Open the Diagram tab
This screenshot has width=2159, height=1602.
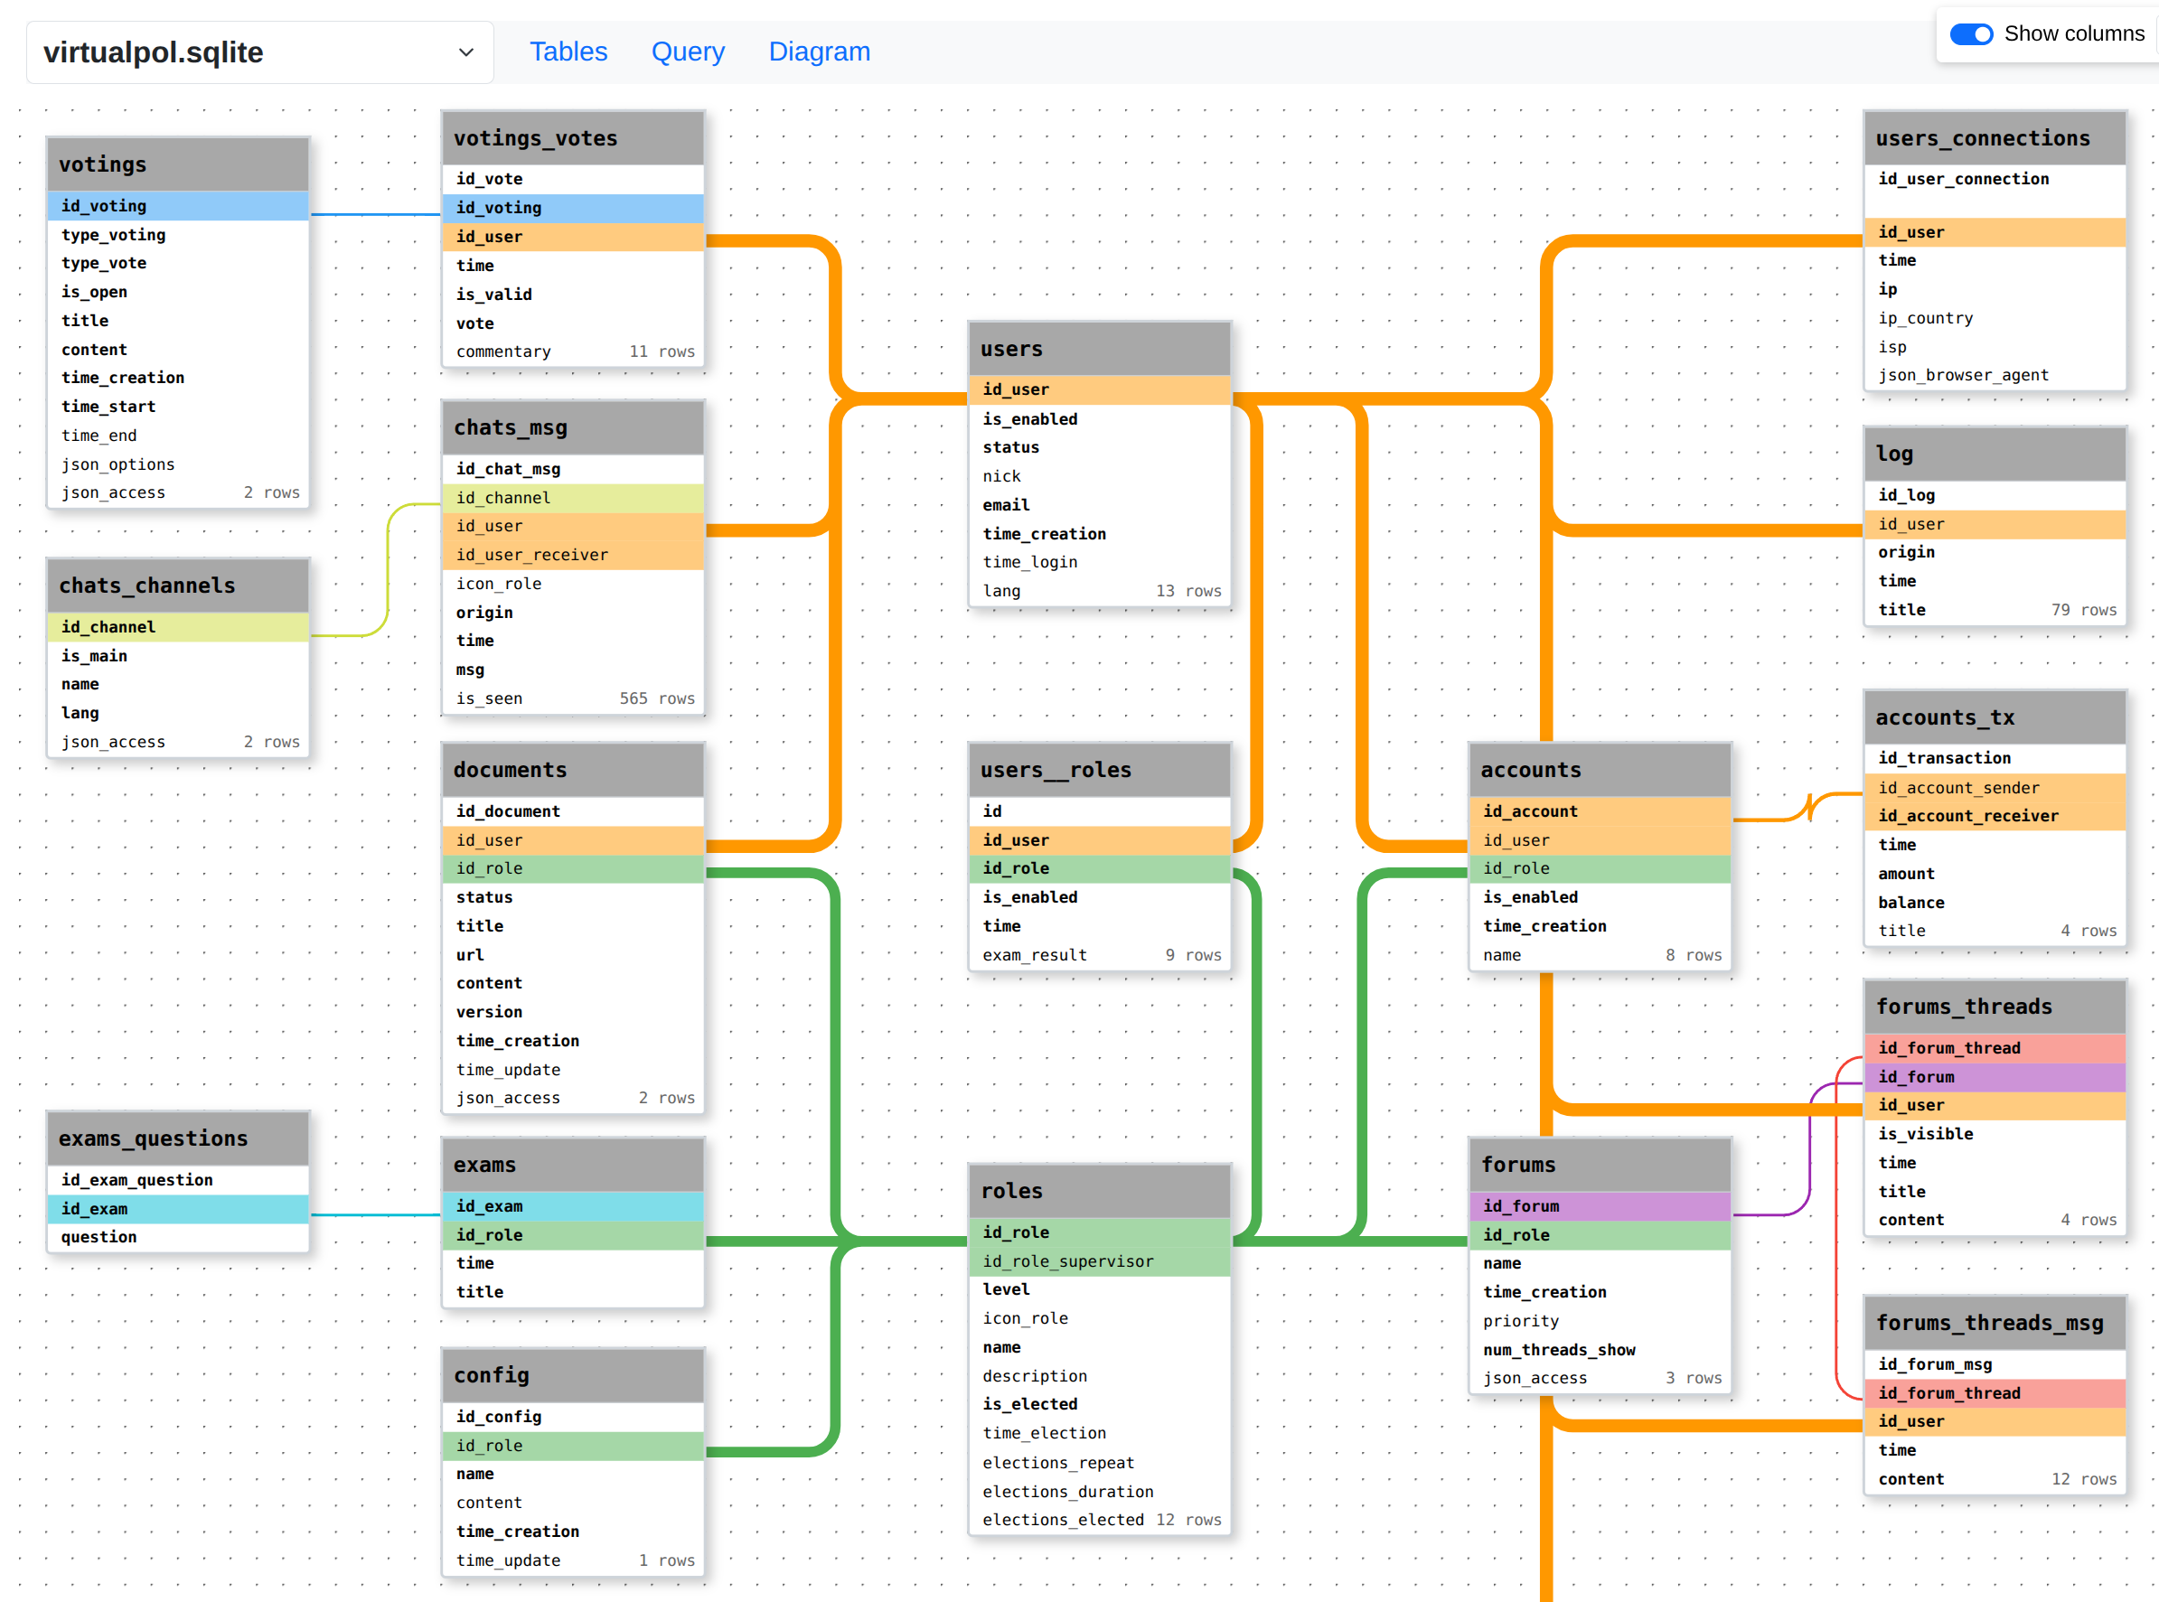tap(819, 52)
